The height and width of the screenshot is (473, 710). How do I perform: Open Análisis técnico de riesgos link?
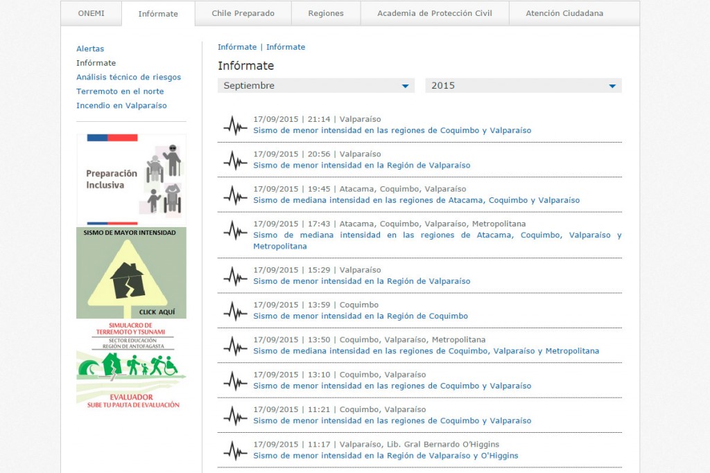click(x=128, y=78)
